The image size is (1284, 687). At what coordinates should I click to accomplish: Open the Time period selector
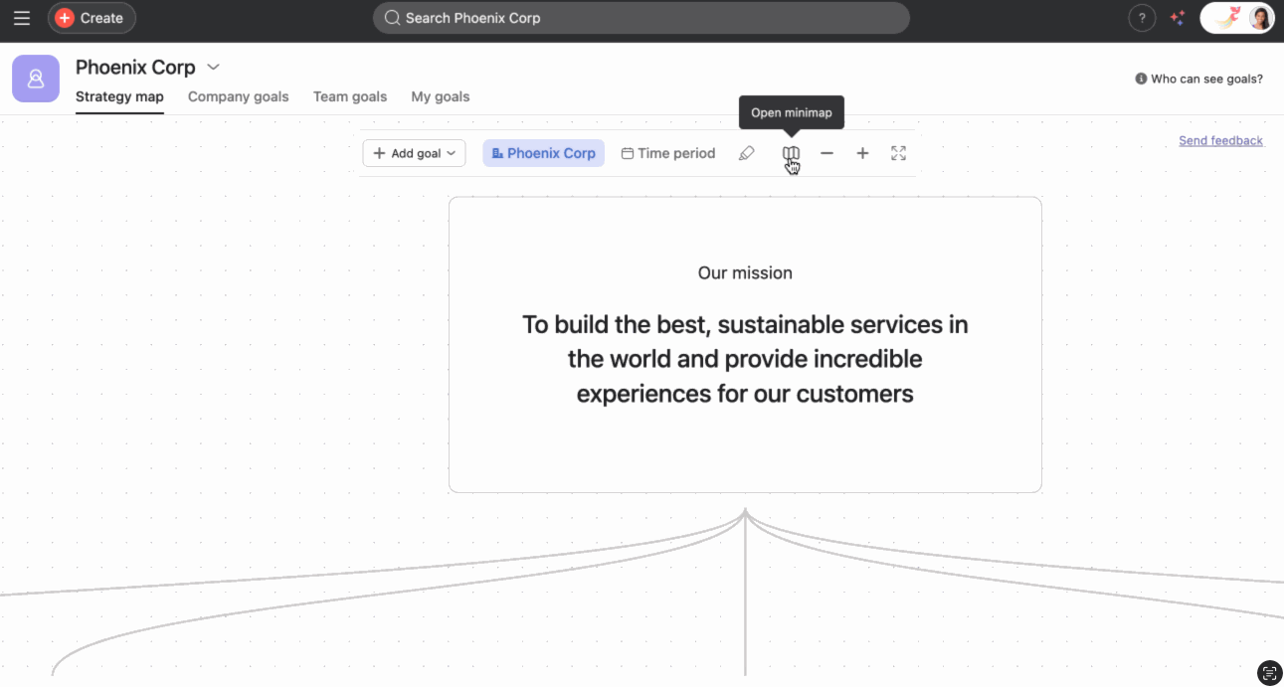668,153
